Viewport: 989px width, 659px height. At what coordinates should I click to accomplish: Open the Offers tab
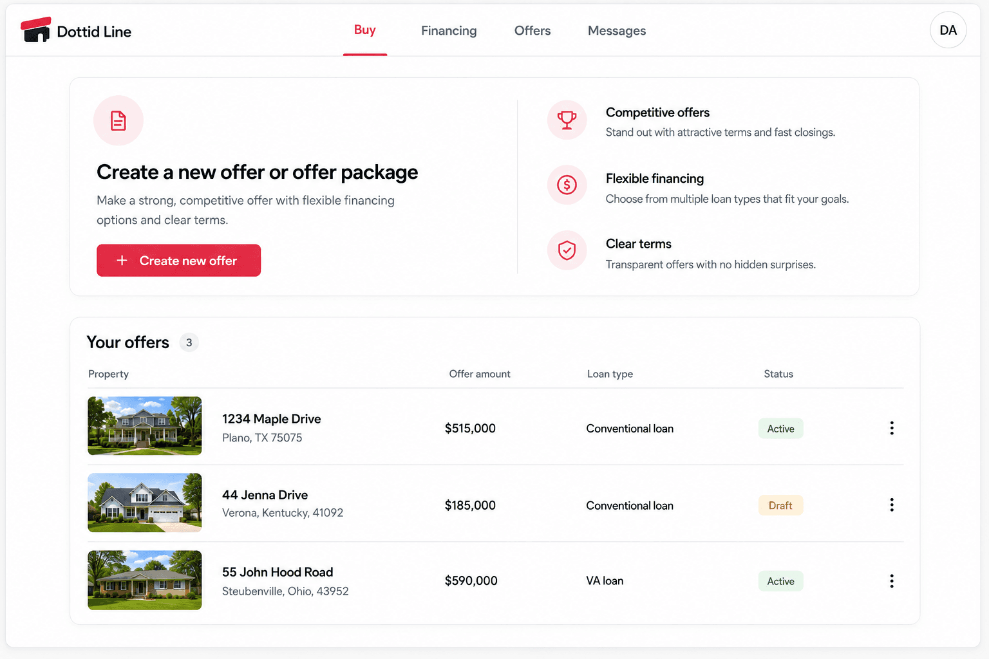[x=532, y=31]
